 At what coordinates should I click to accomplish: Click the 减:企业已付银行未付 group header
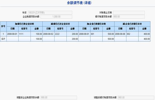tap(132, 24)
